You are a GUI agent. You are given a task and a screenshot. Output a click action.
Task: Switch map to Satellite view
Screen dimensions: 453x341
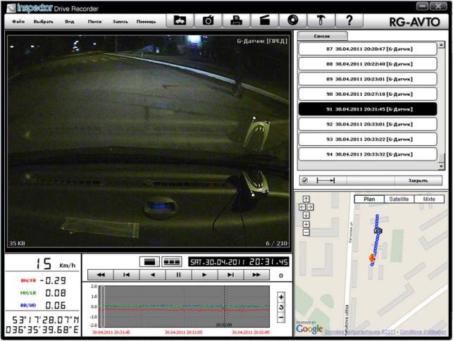(399, 199)
